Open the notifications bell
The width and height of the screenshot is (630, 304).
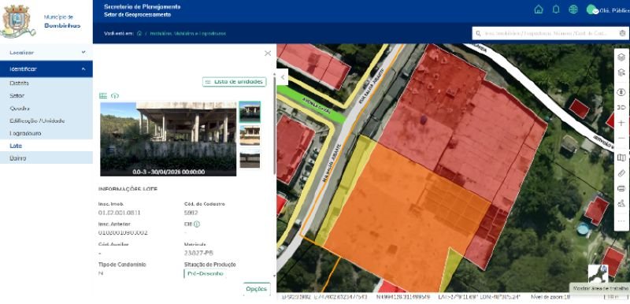pyautogui.click(x=556, y=9)
